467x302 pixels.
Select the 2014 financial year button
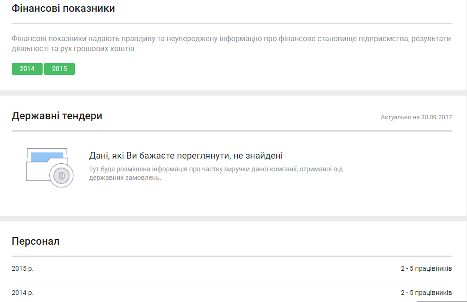click(x=27, y=69)
